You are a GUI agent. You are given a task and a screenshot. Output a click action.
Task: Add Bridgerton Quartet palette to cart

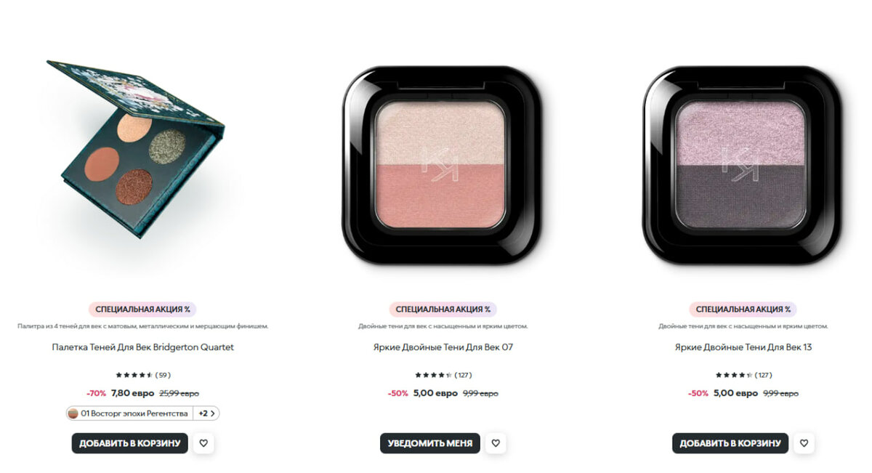click(129, 443)
